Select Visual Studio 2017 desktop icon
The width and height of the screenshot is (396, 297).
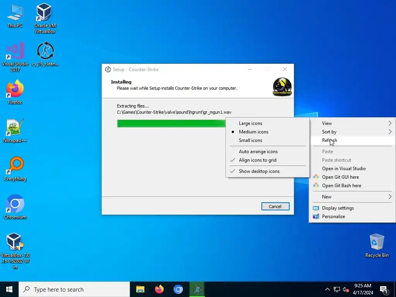(15, 56)
